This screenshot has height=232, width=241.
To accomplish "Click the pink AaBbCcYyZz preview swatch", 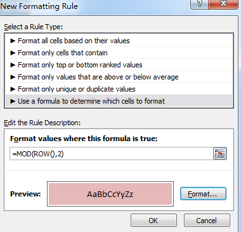I will point(110,194).
